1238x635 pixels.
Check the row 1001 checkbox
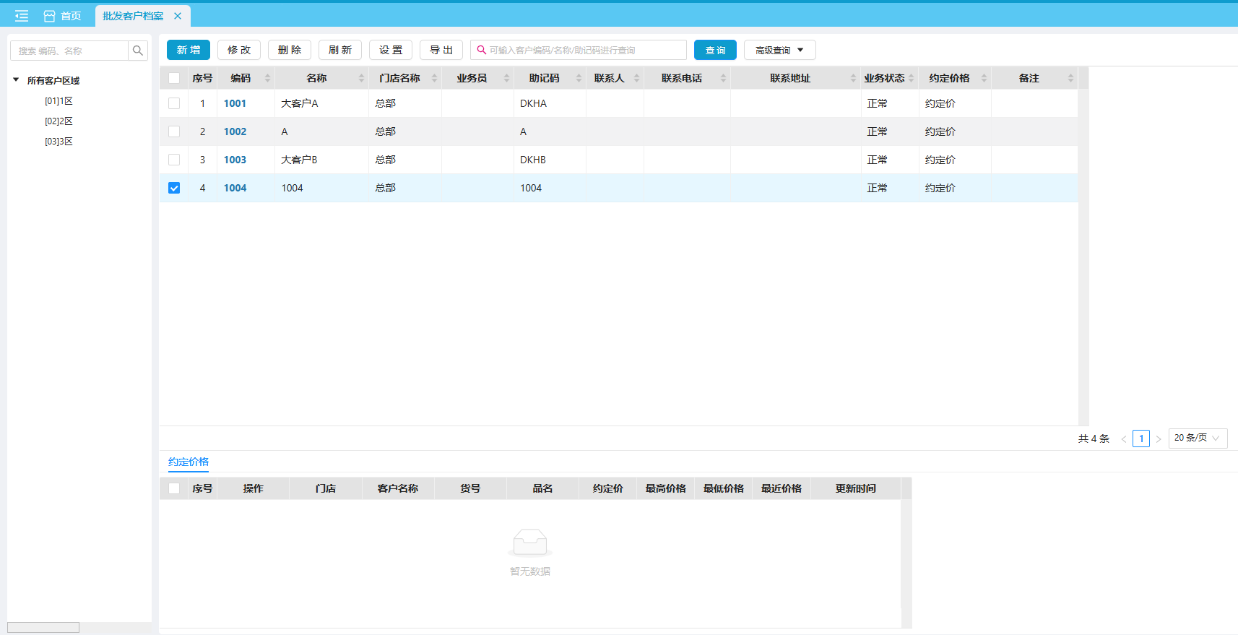(x=174, y=103)
